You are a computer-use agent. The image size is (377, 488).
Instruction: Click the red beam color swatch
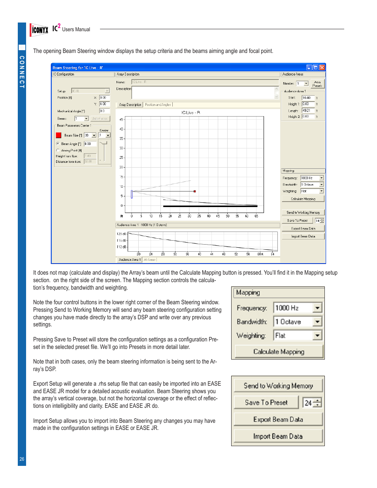pyautogui.click(x=58, y=135)
